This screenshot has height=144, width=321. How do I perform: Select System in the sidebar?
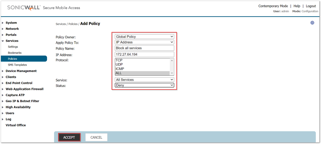[x=11, y=23]
